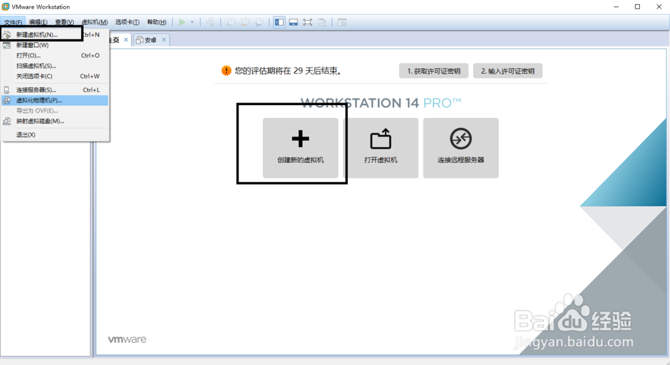This screenshot has height=365, width=670.
Task: Open the snapshot manager toolbar icon
Action: pyautogui.click(x=259, y=22)
